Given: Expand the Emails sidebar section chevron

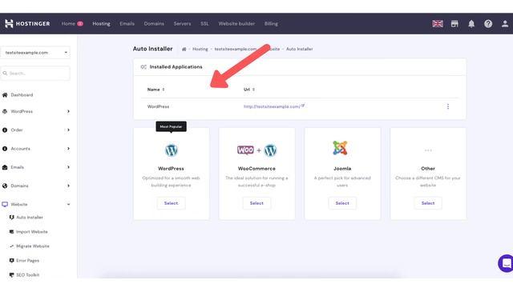Looking at the screenshot, I should [x=68, y=167].
